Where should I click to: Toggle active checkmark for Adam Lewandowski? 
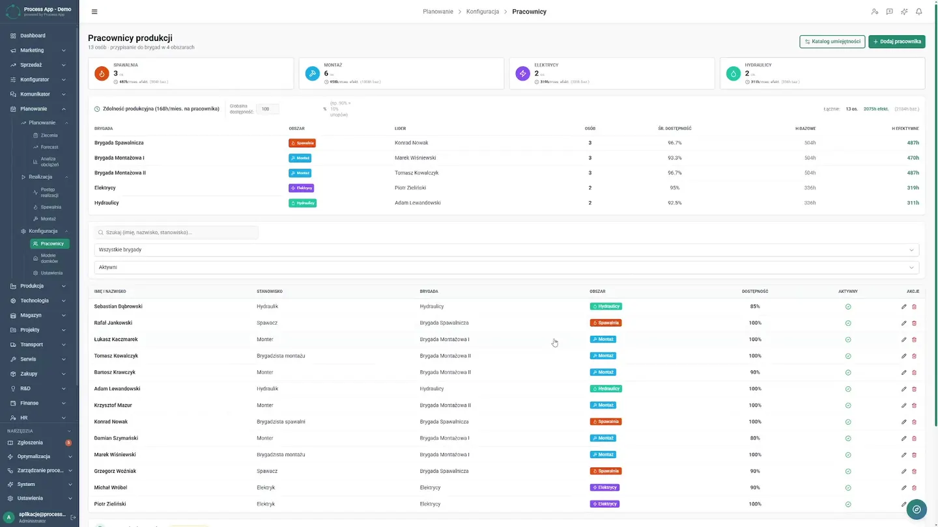pyautogui.click(x=848, y=389)
